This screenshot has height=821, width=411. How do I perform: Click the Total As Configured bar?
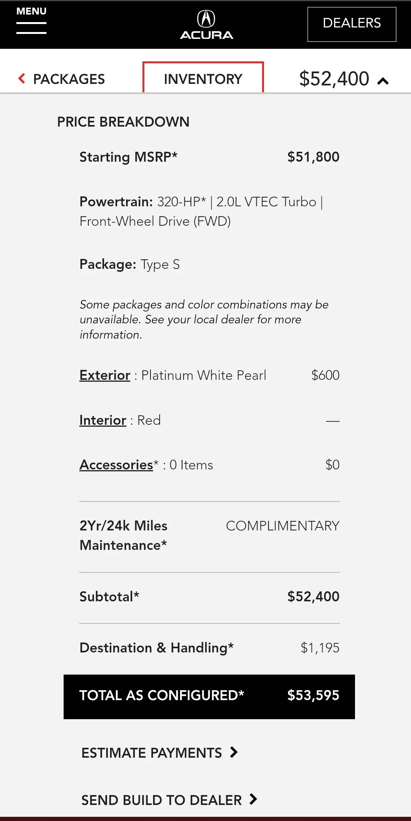(x=209, y=696)
